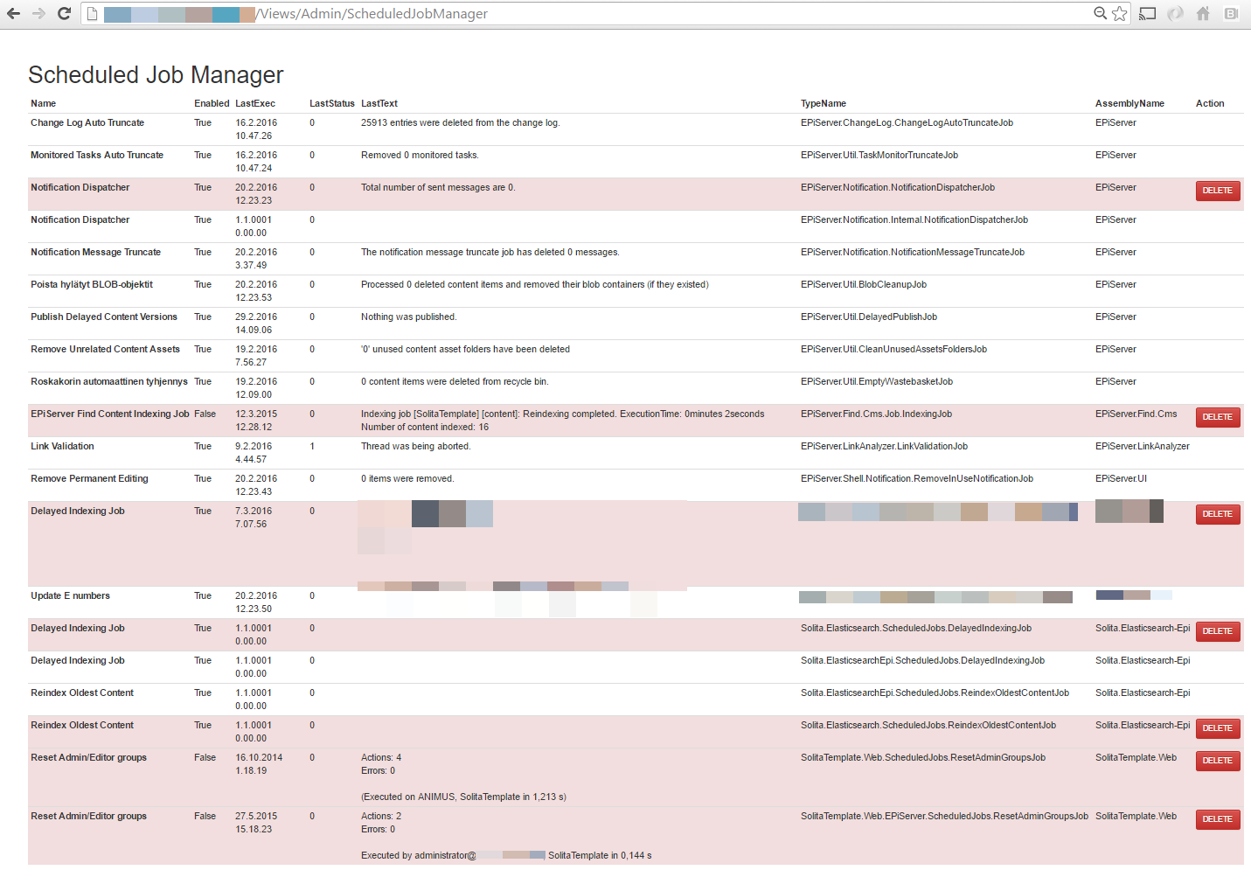The height and width of the screenshot is (870, 1251).
Task: Click 'Total number of sent messages are 0.'
Action: [x=438, y=187]
